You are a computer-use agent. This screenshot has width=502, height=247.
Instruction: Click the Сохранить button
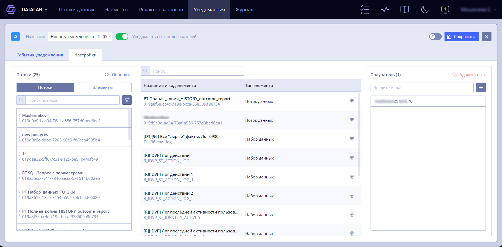462,36
